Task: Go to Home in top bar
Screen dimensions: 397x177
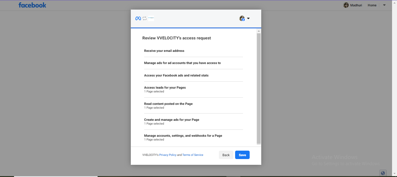Action: 372,5
